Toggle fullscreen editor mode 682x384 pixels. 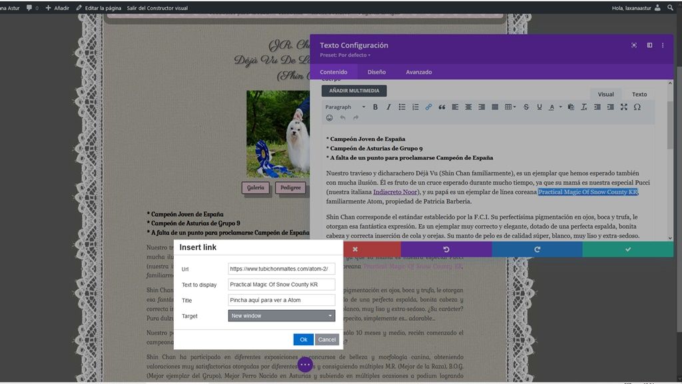tap(623, 107)
